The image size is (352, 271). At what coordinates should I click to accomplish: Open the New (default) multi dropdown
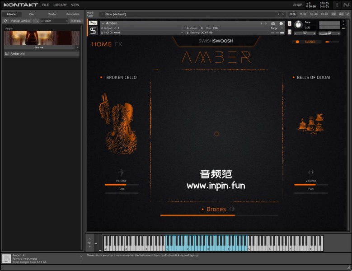[102, 14]
